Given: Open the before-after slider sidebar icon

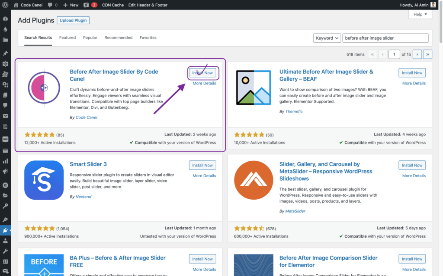Looking at the screenshot, I should click(x=5, y=64).
